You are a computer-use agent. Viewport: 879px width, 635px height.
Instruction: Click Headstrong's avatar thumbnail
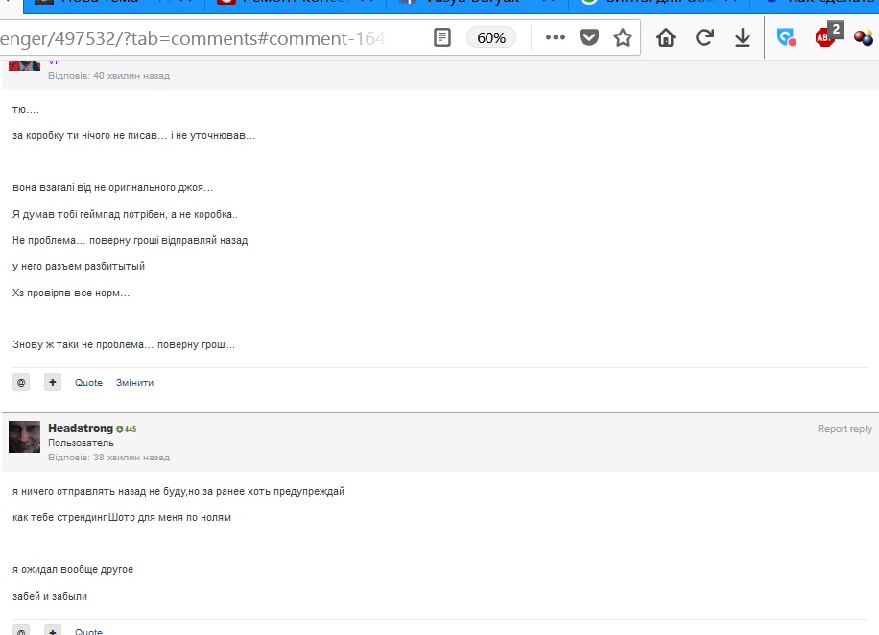click(x=24, y=436)
